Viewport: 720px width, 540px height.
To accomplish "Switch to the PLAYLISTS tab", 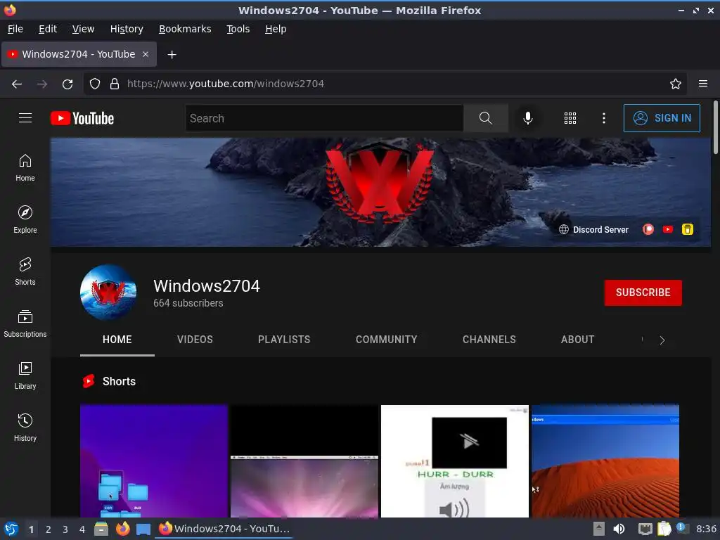I will click(284, 340).
